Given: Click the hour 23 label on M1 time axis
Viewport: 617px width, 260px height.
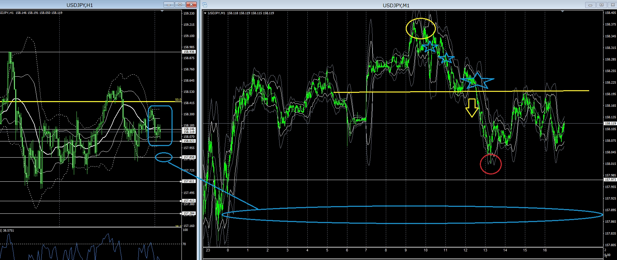Looking at the screenshot, I should pyautogui.click(x=208, y=250).
